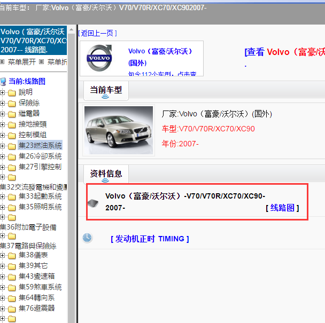The width and height of the screenshot is (325, 323).
Task: Click folder icon for 集76避震器
Action: (12, 309)
